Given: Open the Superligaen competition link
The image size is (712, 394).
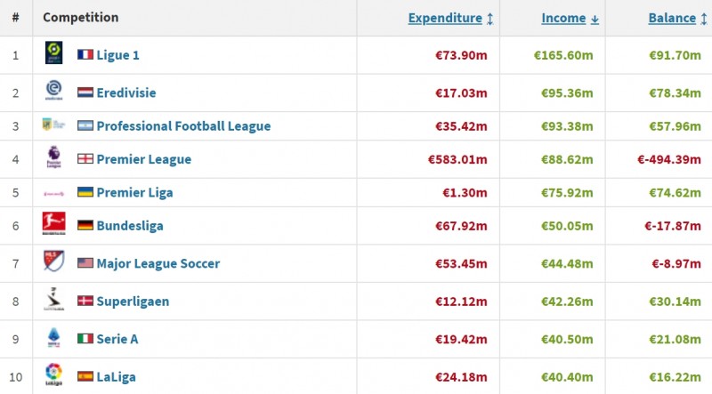Looking at the screenshot, I should pos(133,302).
